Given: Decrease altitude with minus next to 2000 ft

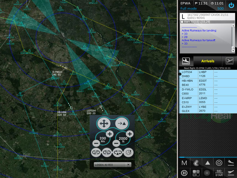Looking at the screenshot, I should click(x=117, y=143).
